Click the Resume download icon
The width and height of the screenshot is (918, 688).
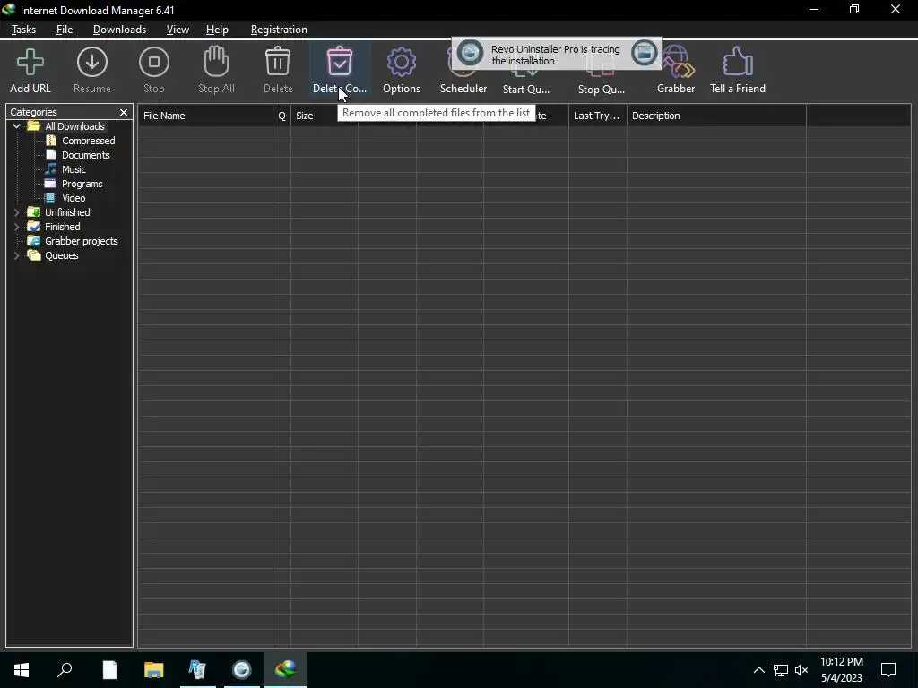(x=92, y=62)
